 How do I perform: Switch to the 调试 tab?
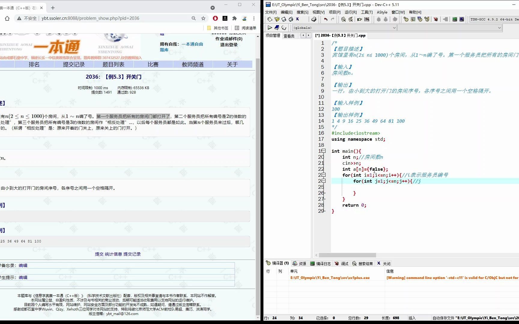coord(344,263)
